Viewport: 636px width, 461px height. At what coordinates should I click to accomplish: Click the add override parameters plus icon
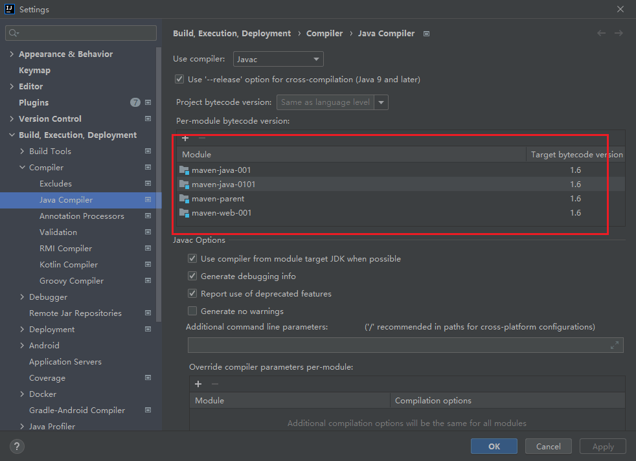coord(198,384)
